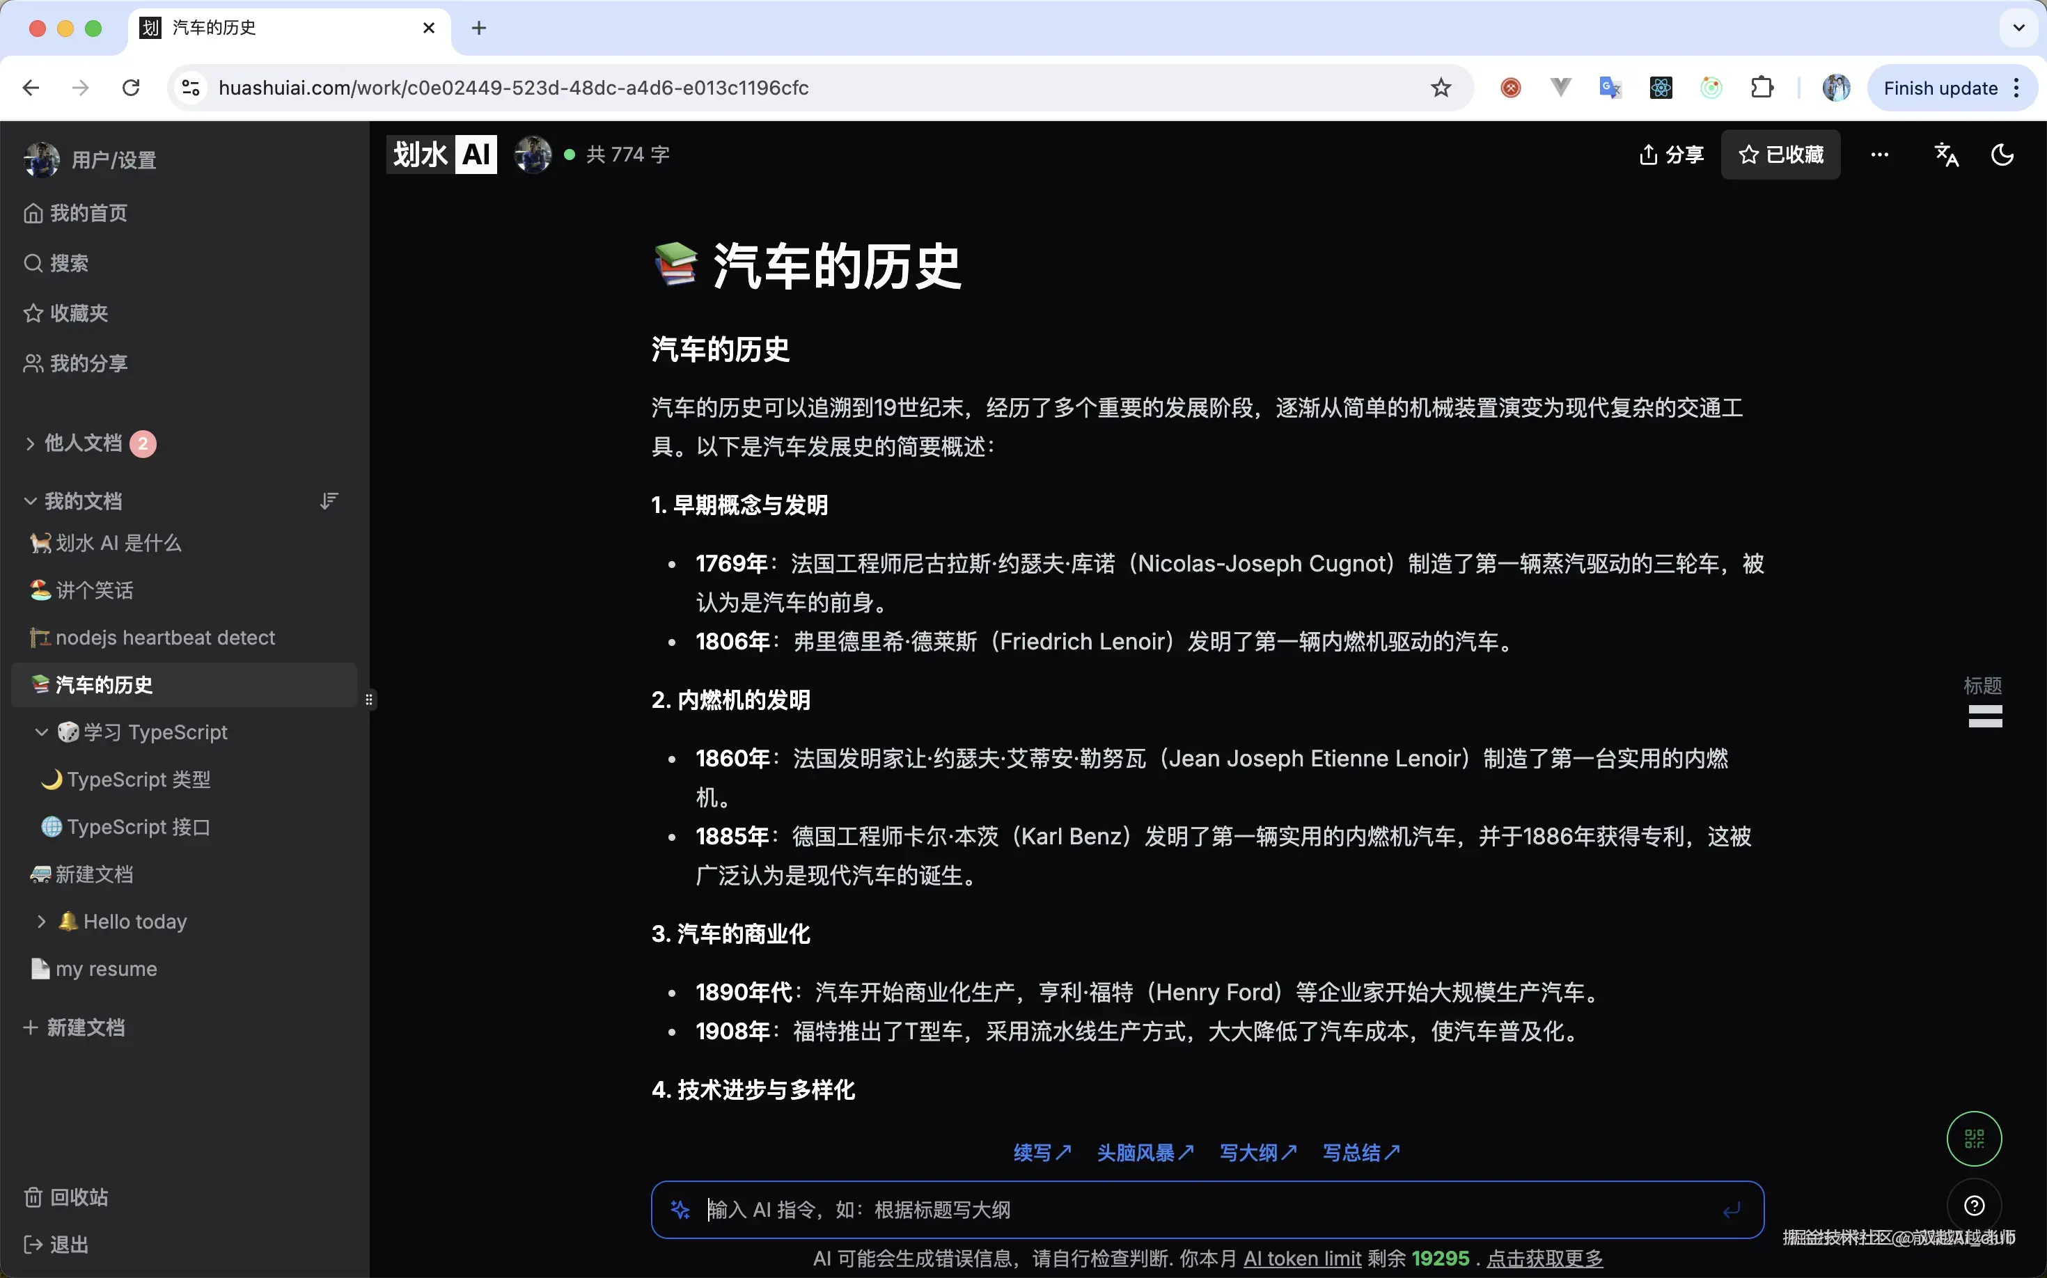Screen dimensions: 2047x1278
Task: Bookmark the page with the browser star
Action: click(x=1441, y=87)
